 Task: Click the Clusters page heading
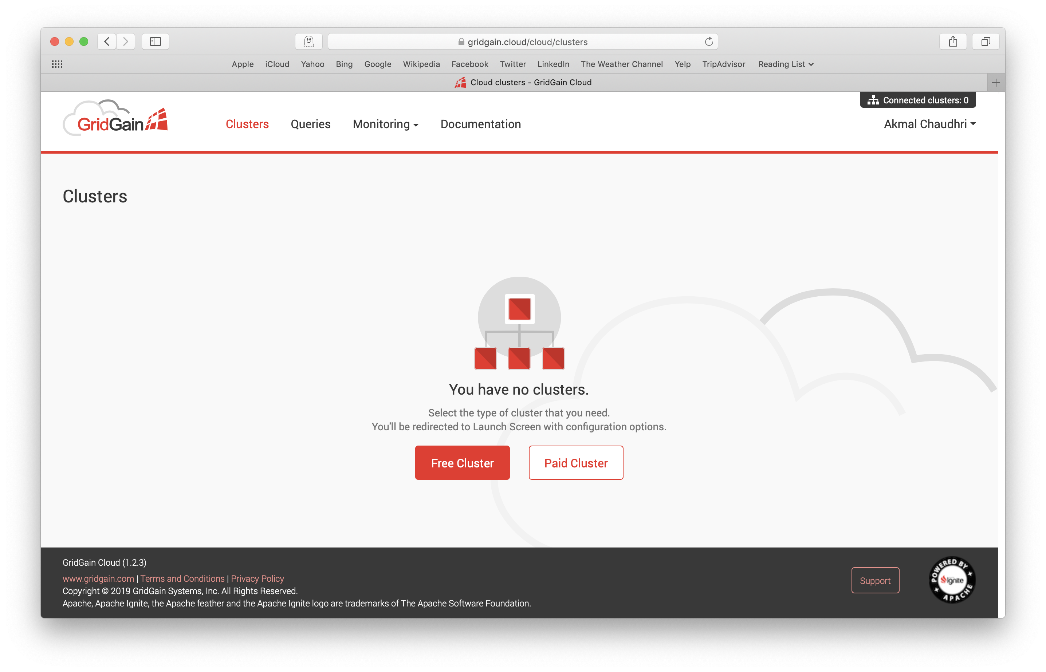95,196
